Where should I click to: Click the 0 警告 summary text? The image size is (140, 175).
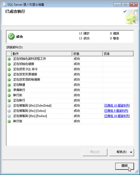[115, 38]
